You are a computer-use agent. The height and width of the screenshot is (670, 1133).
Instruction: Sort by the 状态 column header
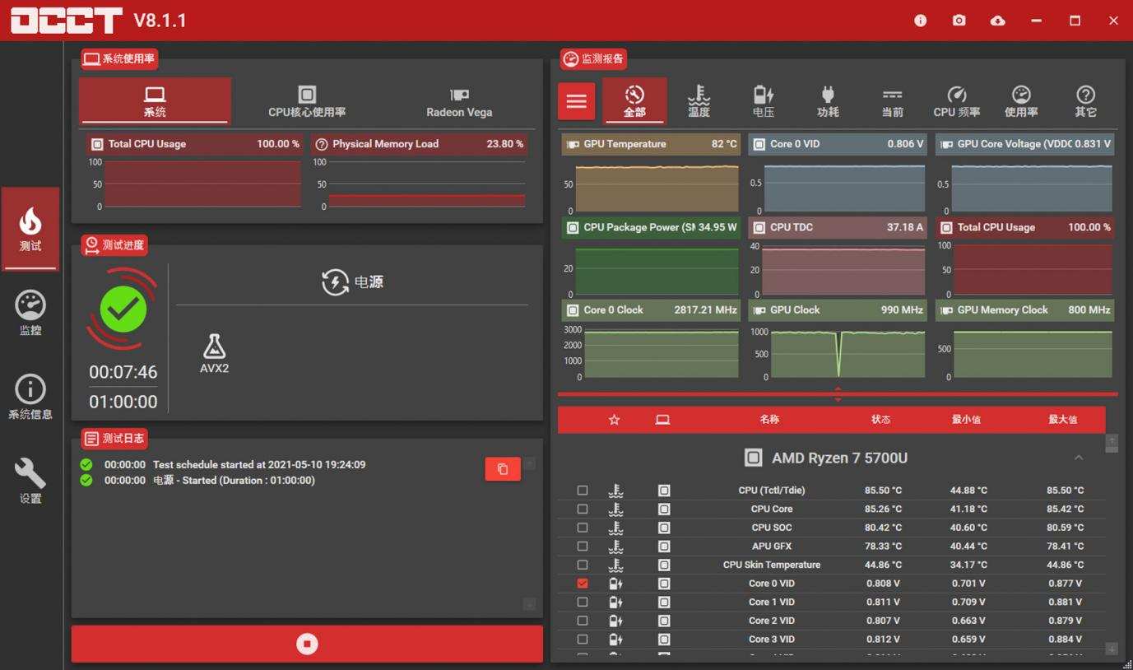tap(881, 420)
